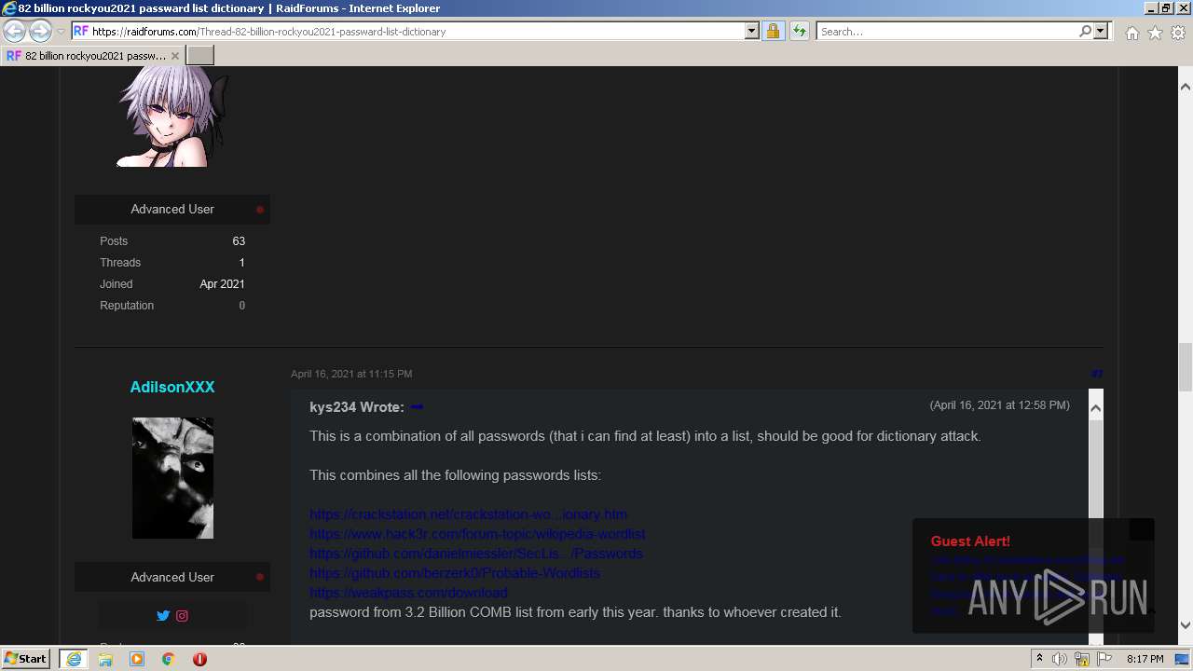Focus the IE Search box

tap(947, 31)
